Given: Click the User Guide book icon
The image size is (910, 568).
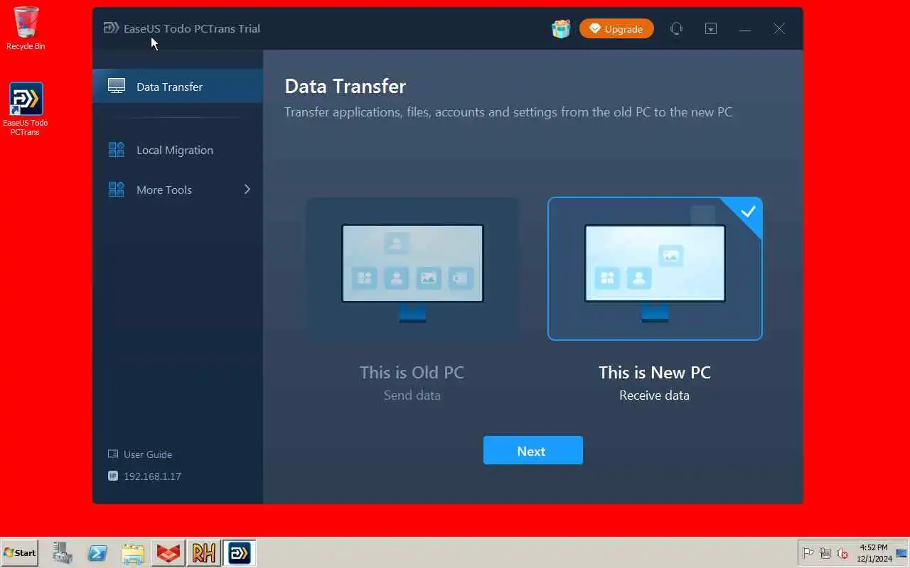Looking at the screenshot, I should tap(113, 454).
